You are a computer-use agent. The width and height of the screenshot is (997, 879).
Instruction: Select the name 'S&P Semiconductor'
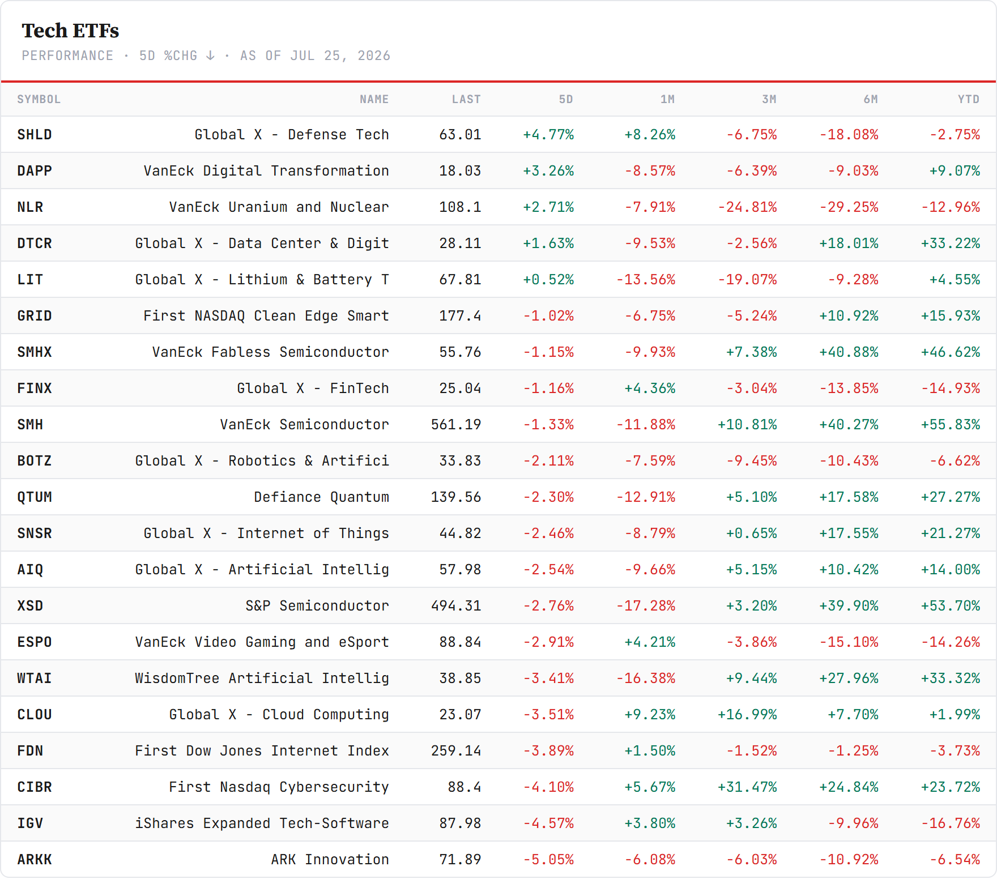(x=317, y=606)
